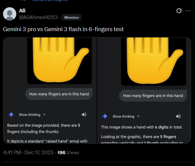Click the left "How many fingers" chat bubble

[x=59, y=94]
